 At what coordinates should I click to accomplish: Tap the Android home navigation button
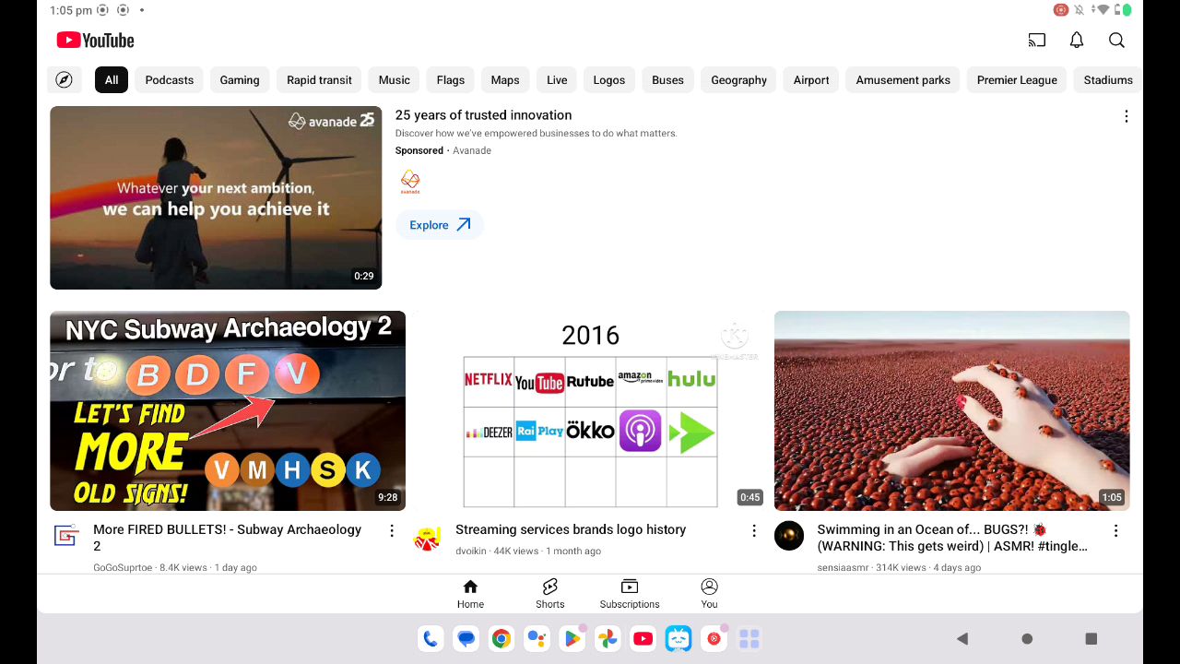pos(1027,638)
